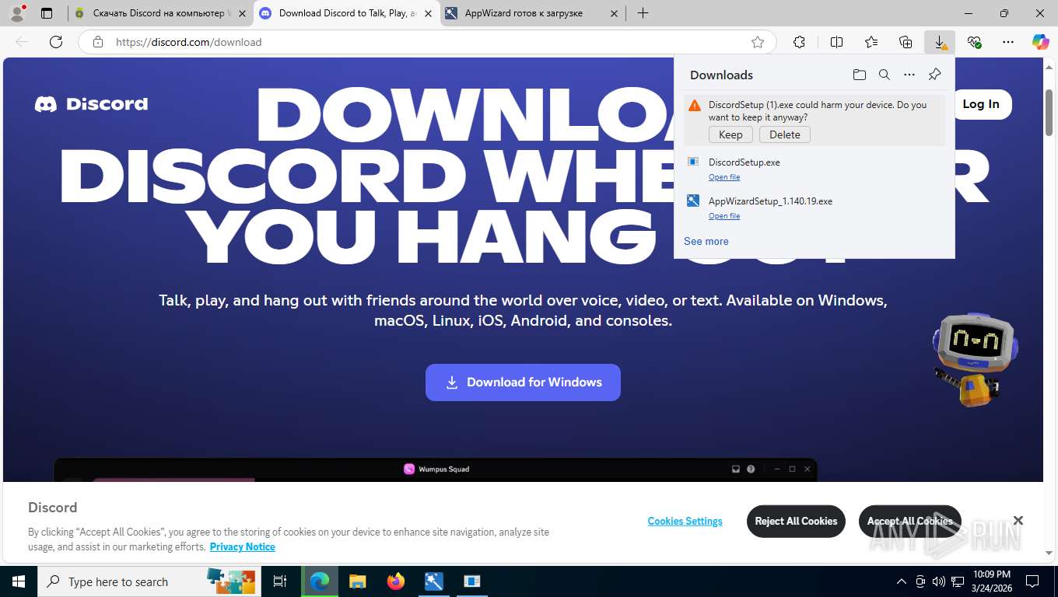Image resolution: width=1058 pixels, height=597 pixels.
Task: Open Collections icon in toolbar
Action: [x=906, y=42]
